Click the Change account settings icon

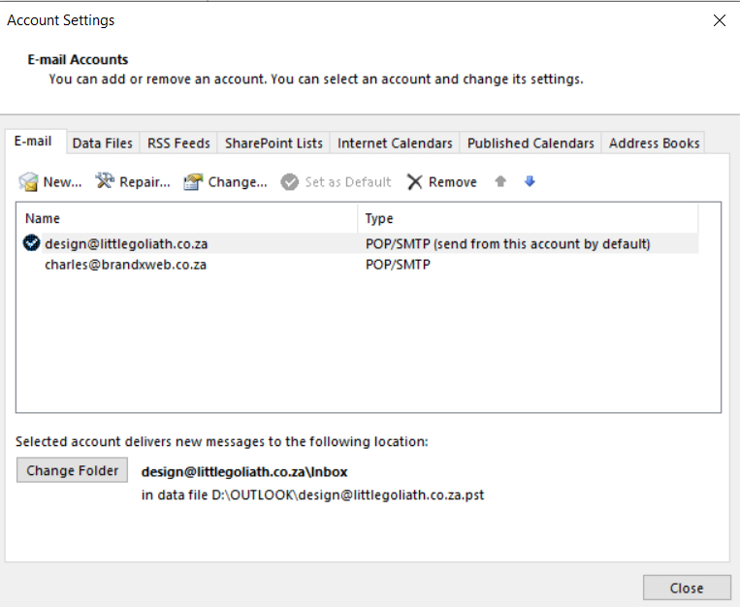tap(193, 181)
